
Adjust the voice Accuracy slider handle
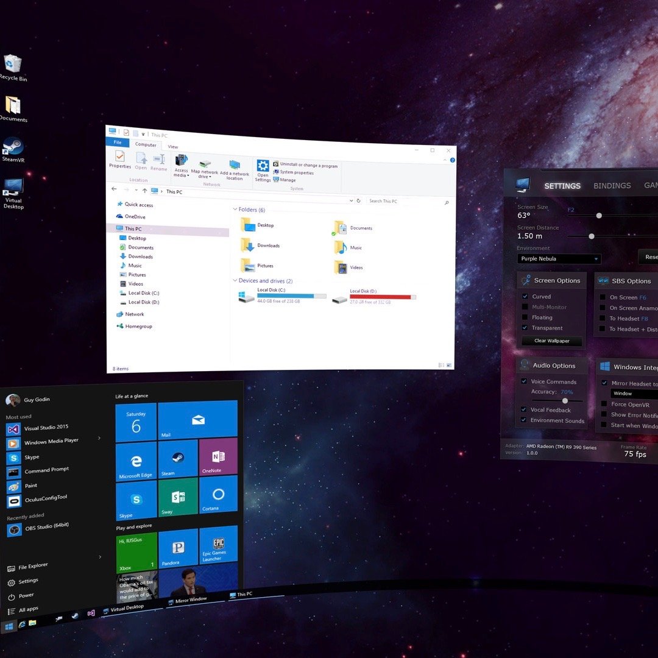565,401
